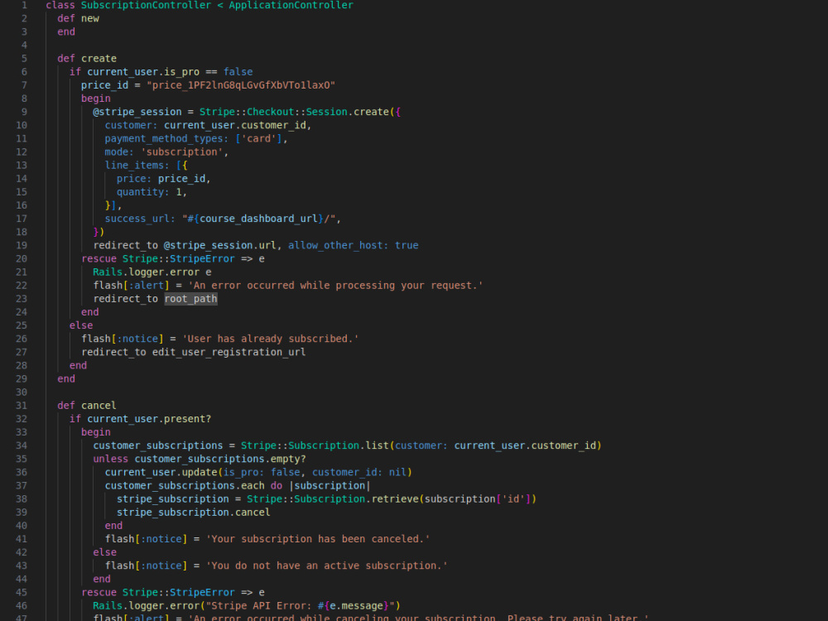Click 'e.message' interpolation on line 46
Screen dimensions: 828x621
point(356,606)
